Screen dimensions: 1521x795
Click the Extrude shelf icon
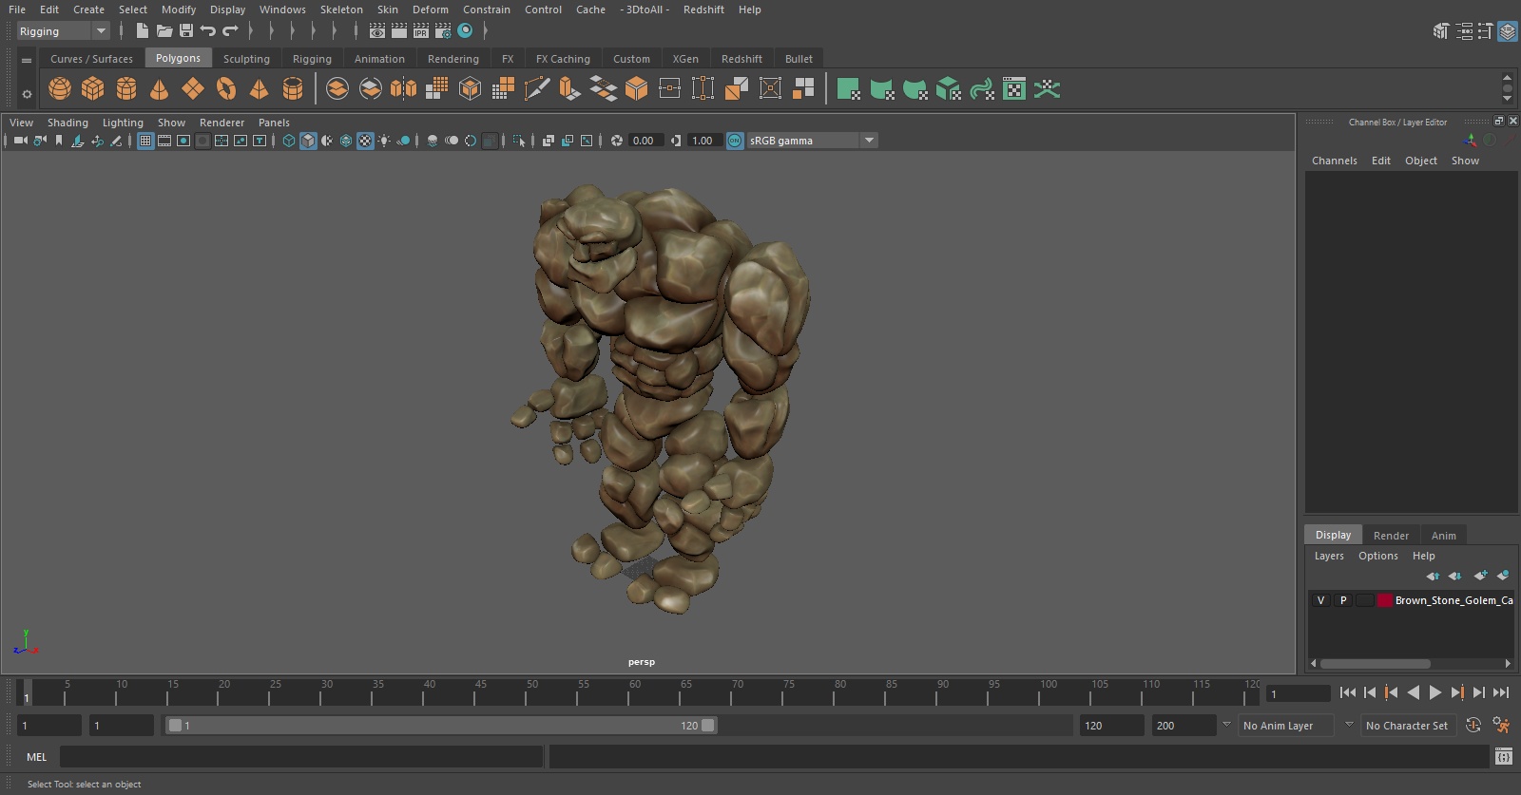pyautogui.click(x=569, y=89)
